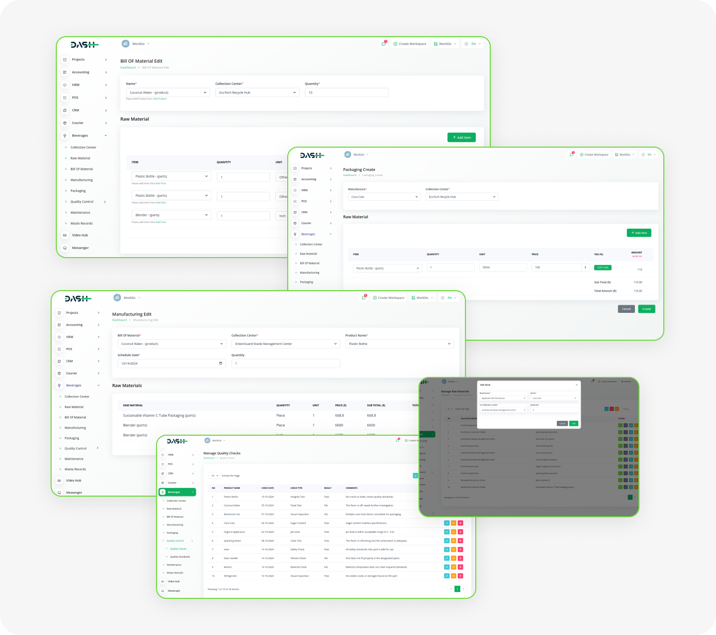Click Video Hub icon in Manufacturing Edit sidebar
716x635 pixels.
[x=59, y=481]
